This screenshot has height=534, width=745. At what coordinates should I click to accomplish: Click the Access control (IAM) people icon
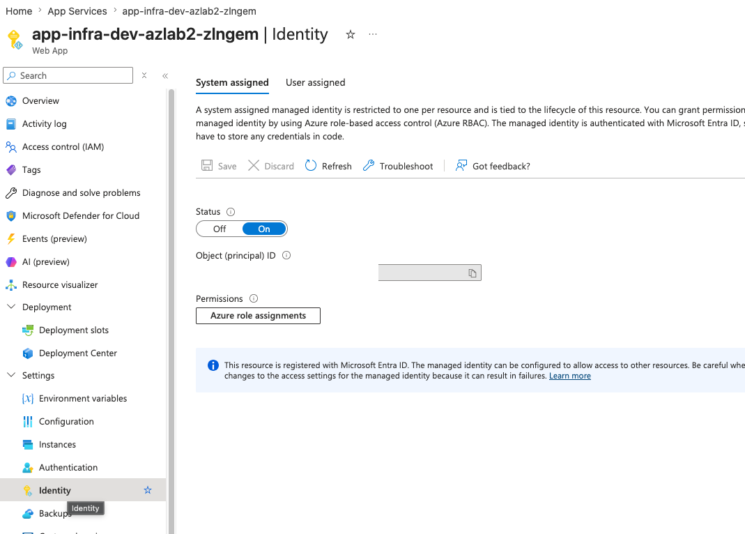(11, 147)
